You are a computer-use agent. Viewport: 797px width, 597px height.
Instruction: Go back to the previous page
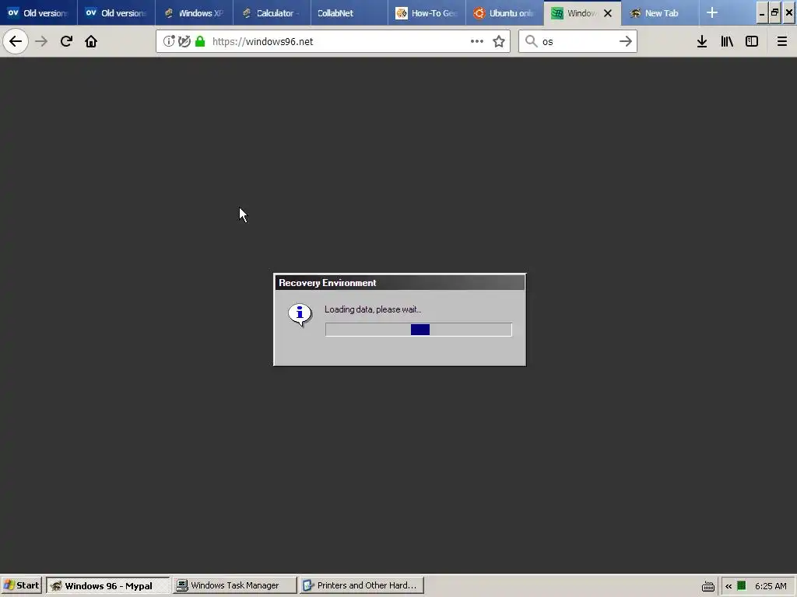(16, 41)
